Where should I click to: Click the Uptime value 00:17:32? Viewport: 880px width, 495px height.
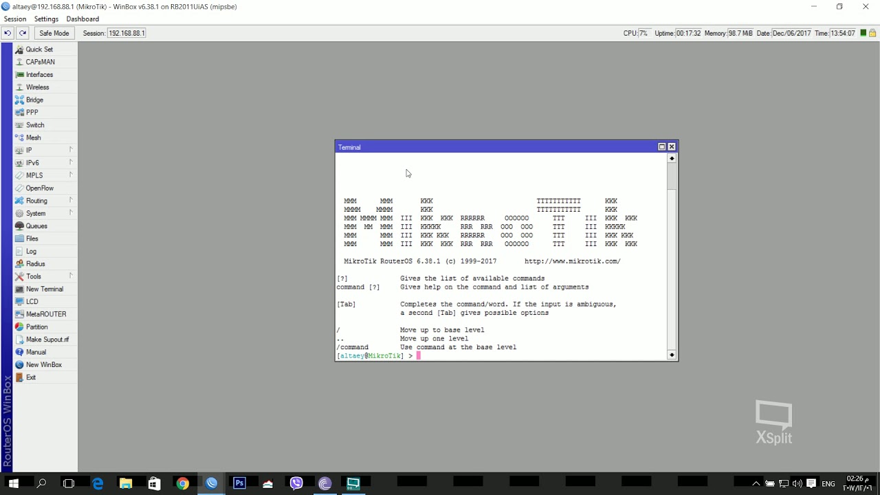tap(687, 33)
